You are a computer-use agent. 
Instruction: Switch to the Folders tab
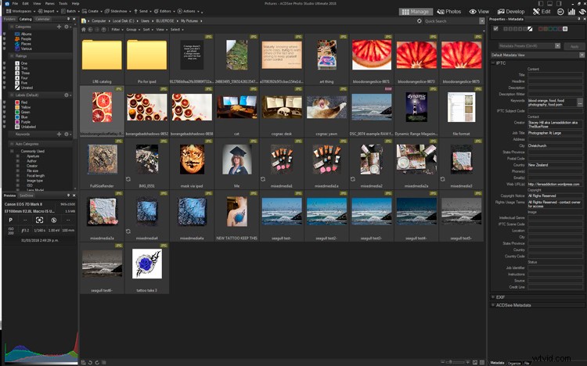pos(9,19)
